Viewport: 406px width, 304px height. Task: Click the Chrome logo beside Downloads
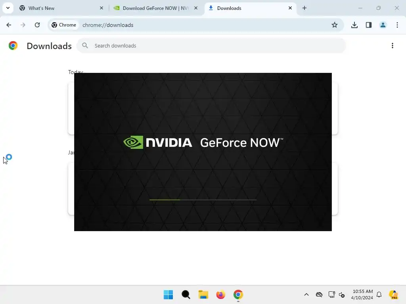coord(13,46)
